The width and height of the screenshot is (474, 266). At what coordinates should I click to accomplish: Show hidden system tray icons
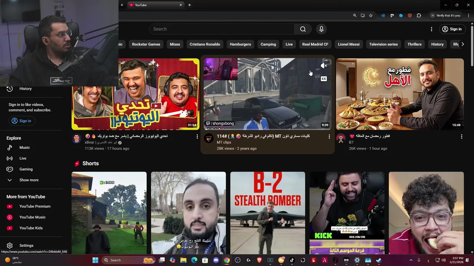pyautogui.click(x=411, y=260)
